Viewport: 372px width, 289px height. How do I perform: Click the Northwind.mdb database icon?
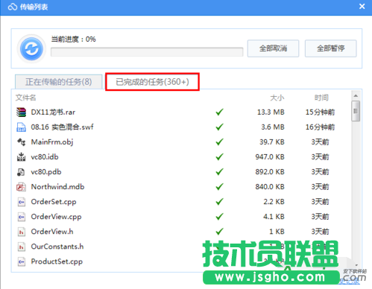[x=21, y=187]
